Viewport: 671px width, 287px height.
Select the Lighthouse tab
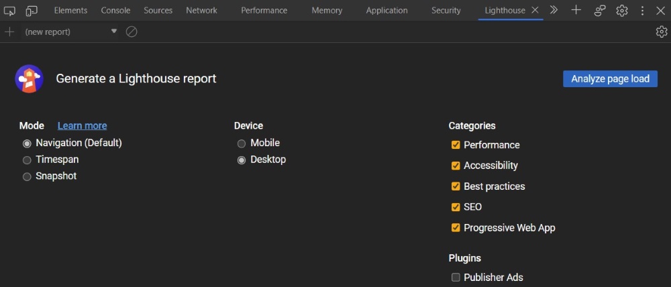[505, 11]
